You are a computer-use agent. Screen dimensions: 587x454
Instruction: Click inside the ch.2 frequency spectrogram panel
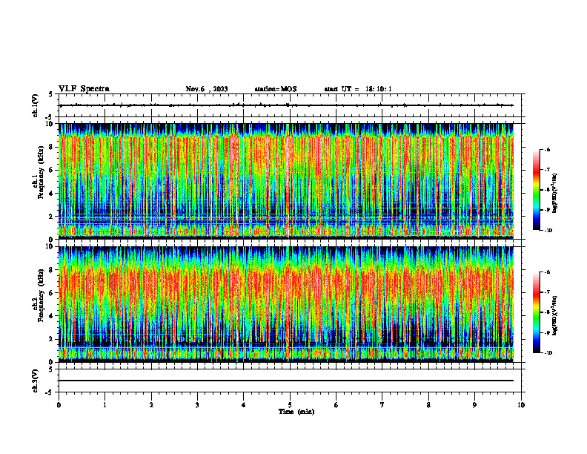point(286,304)
